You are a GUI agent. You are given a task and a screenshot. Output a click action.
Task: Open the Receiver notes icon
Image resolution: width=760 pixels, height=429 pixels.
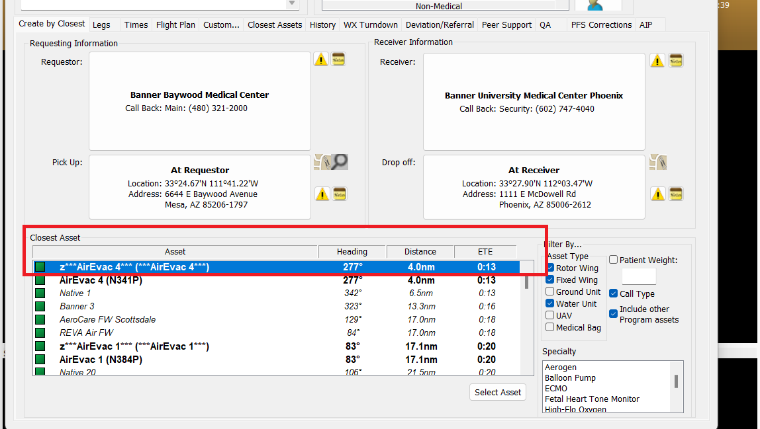(675, 61)
